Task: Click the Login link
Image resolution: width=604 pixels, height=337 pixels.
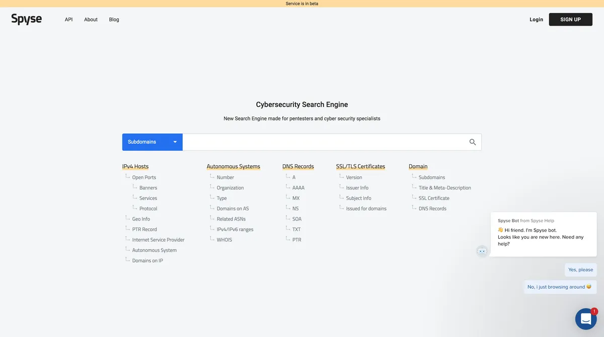Action: (537, 20)
